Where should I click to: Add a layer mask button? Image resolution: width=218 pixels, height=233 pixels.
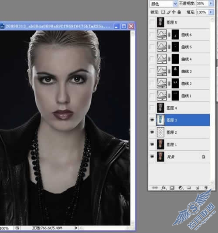point(172,188)
